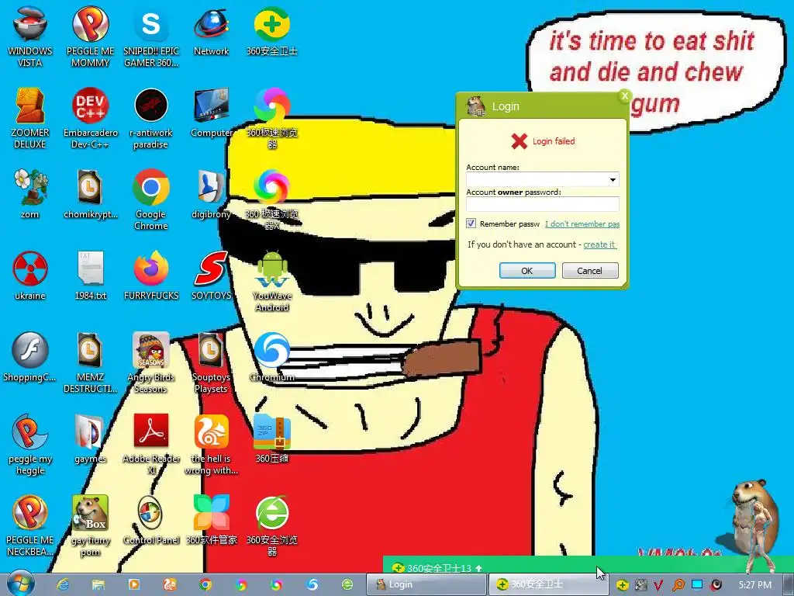
Task: Open the peggle my heggle icon
Action: [x=30, y=445]
